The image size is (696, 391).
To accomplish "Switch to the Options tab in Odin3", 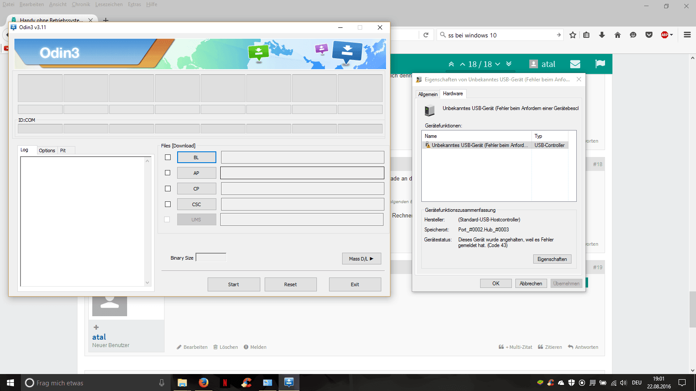I will pos(47,150).
